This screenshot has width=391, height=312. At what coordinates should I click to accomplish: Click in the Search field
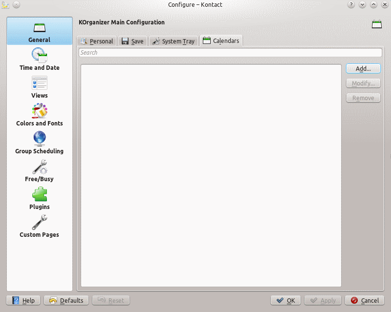pyautogui.click(x=230, y=53)
